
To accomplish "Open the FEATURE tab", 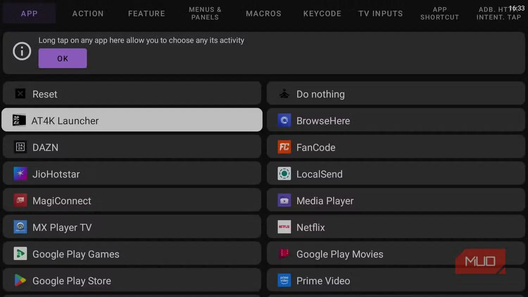I will [146, 13].
